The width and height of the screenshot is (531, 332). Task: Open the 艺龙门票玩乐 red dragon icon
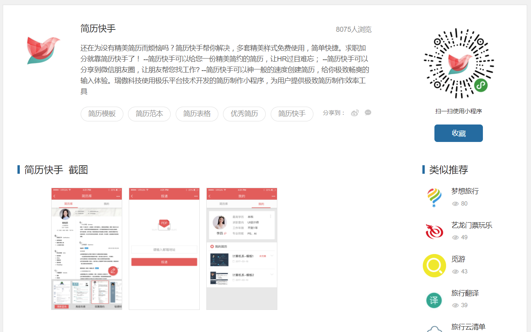(434, 232)
